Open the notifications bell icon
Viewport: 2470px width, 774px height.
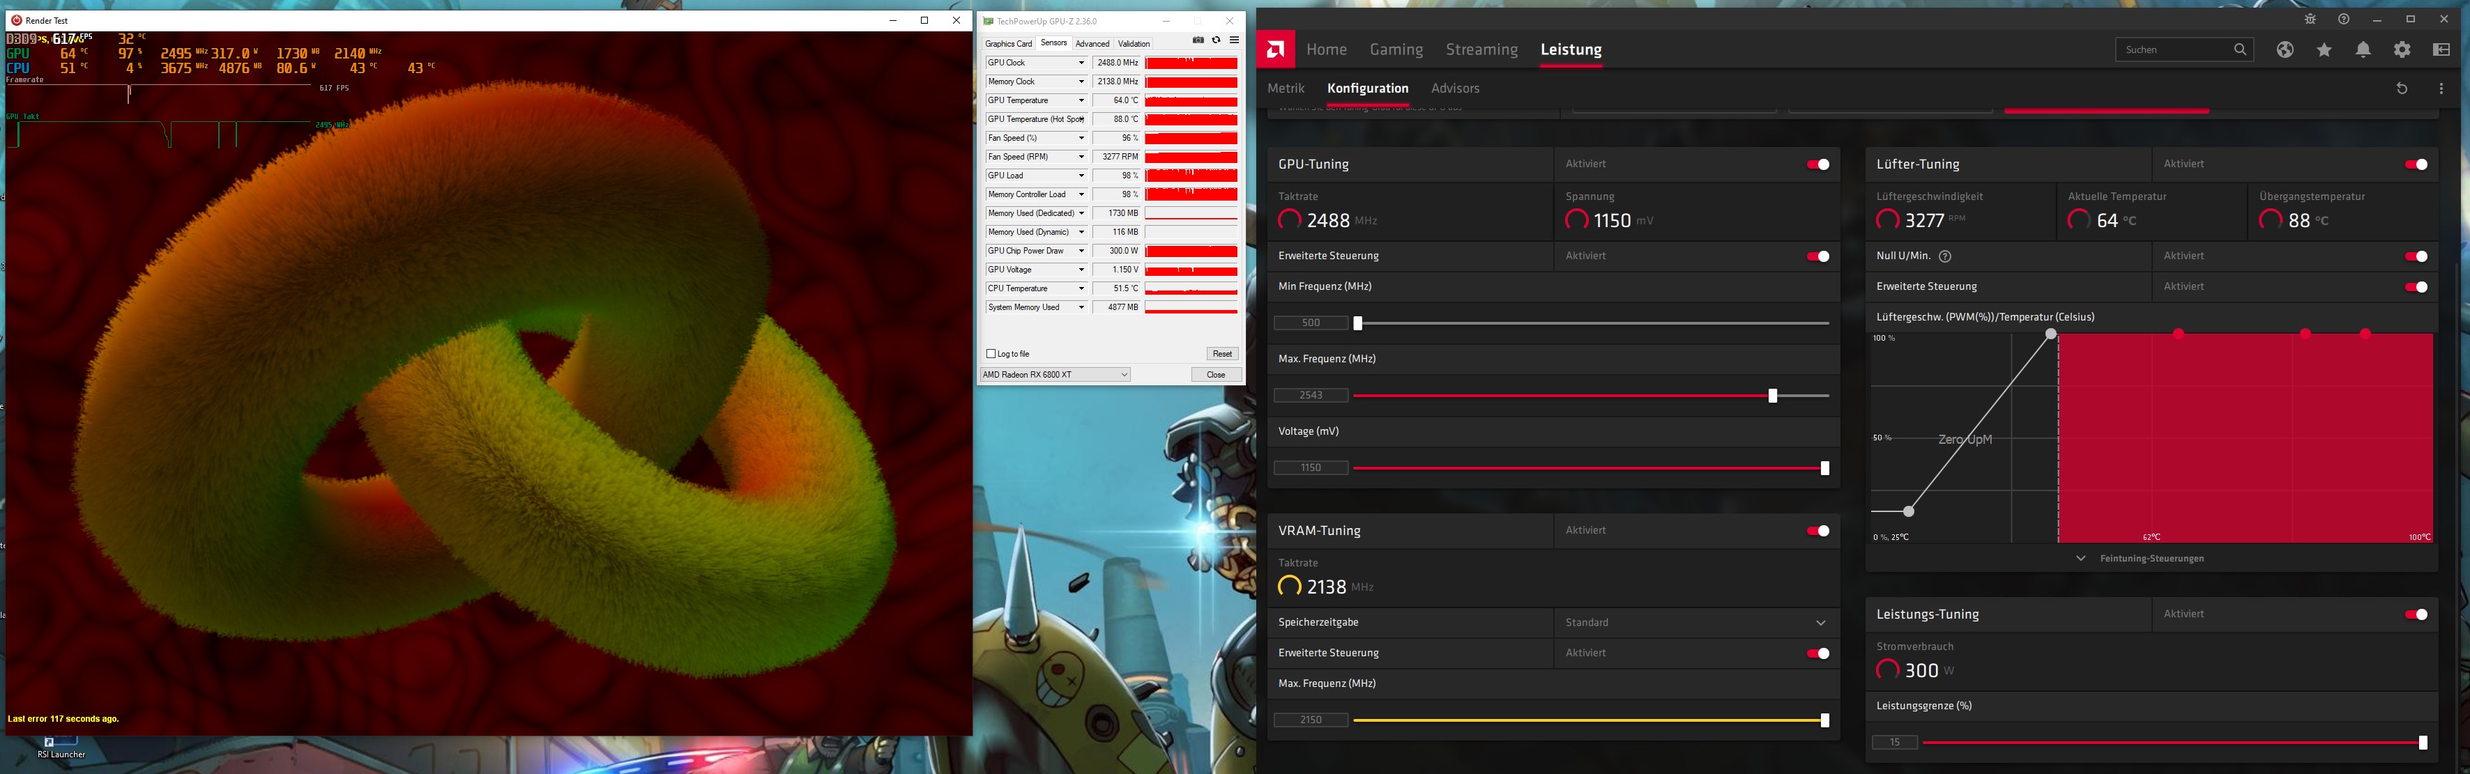click(x=2363, y=50)
